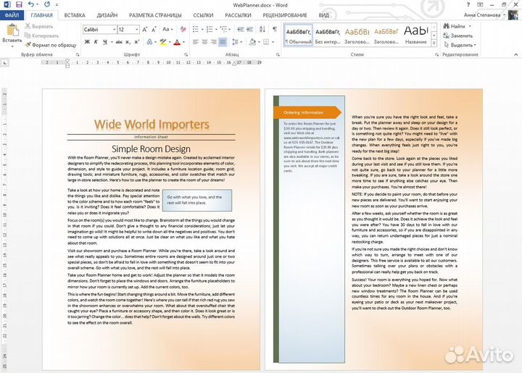Show paragraph marks with the pilcrow icon
Viewport: 522px width, 373px height.
pyautogui.click(x=275, y=30)
